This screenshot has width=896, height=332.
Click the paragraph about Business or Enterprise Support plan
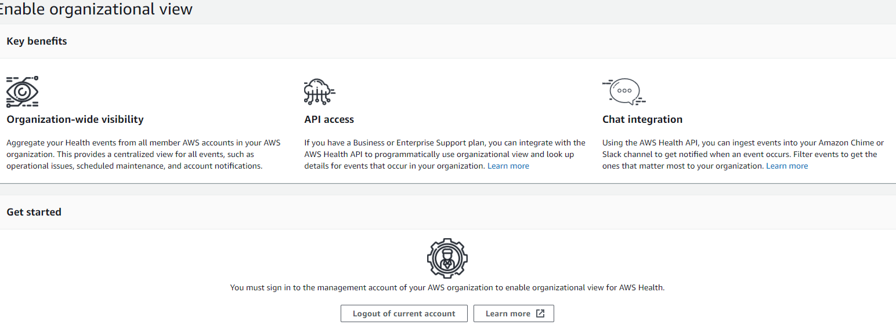445,154
